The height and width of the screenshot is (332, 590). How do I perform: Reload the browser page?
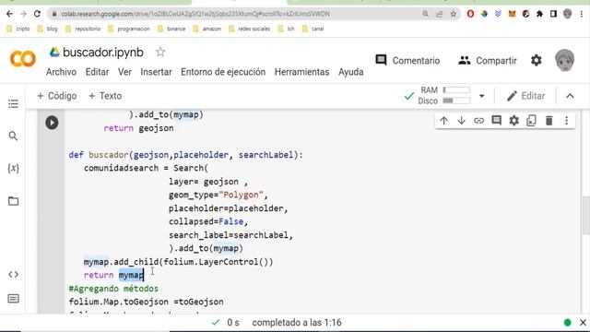tap(37, 14)
